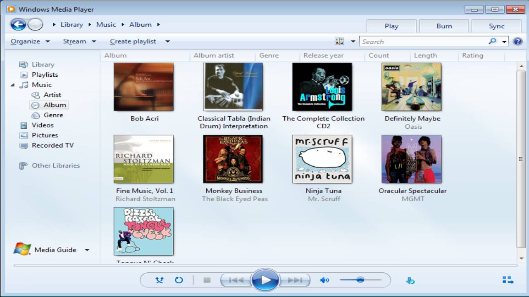Viewport: 529px width, 297px height.
Task: Click the Genre icon in the navigation pane
Action: 36,115
